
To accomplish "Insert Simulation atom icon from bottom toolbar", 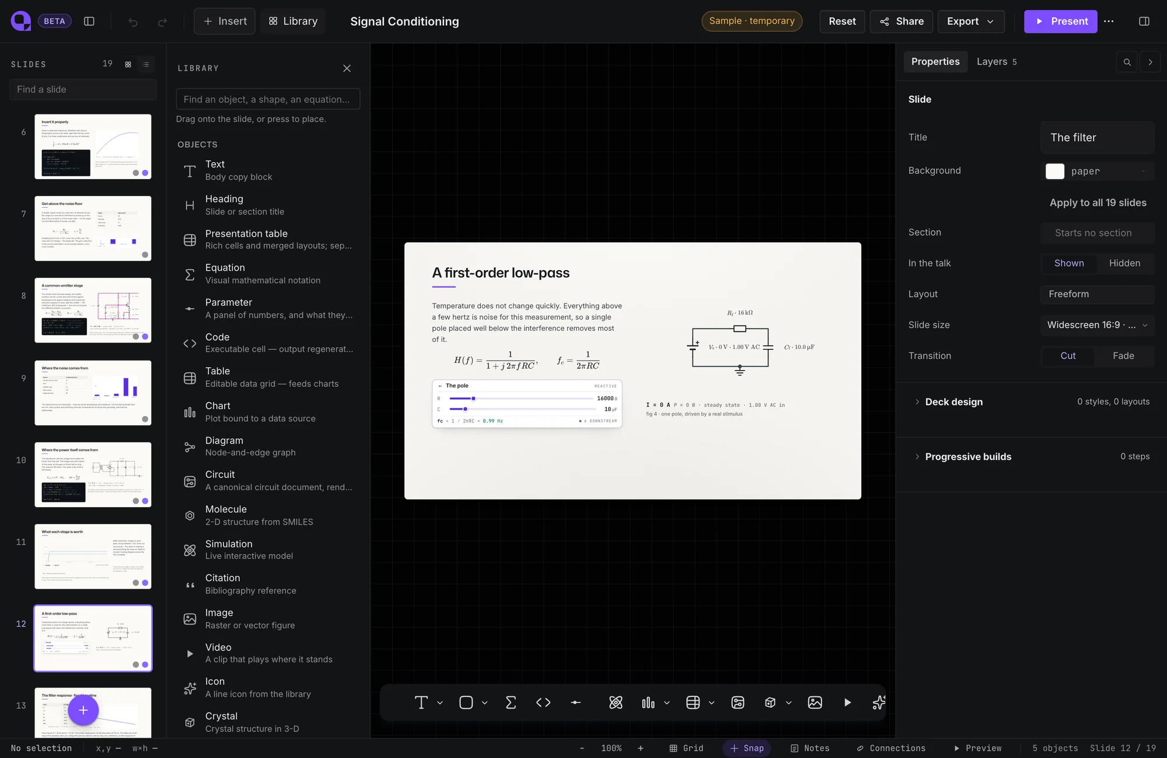I will [x=616, y=703].
